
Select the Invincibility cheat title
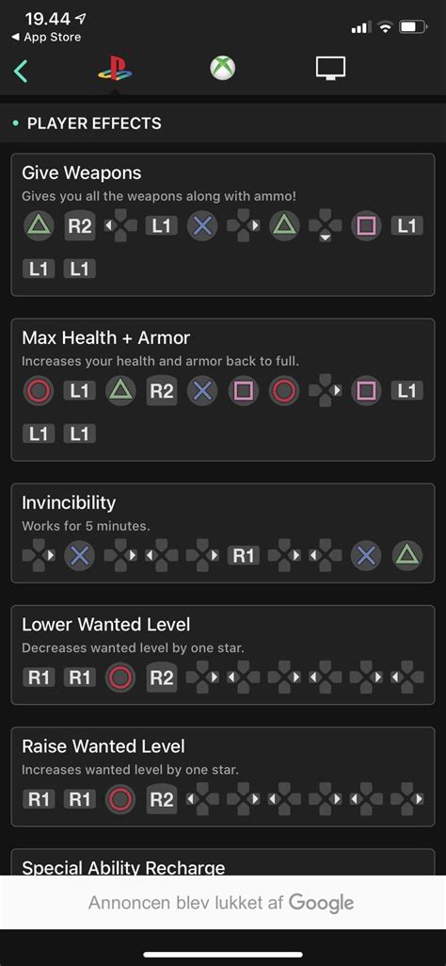[69, 502]
